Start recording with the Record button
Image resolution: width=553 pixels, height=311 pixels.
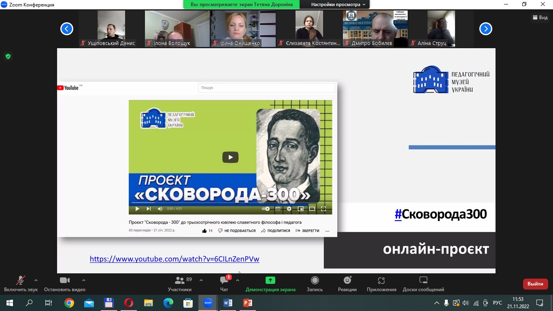pyautogui.click(x=315, y=284)
